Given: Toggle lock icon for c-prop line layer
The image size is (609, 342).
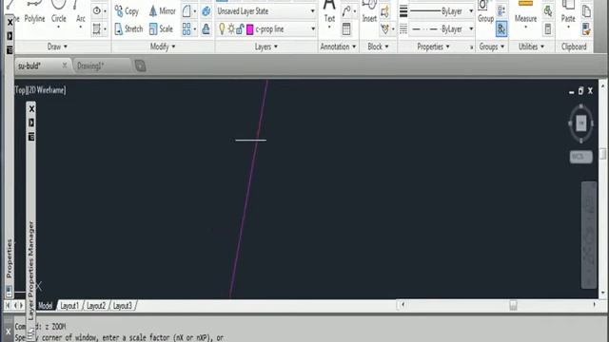Looking at the screenshot, I should [x=240, y=29].
